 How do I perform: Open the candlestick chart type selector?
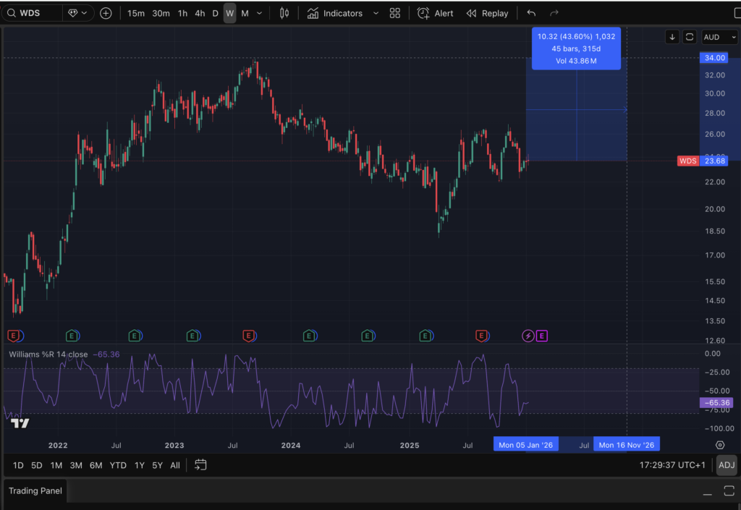284,13
